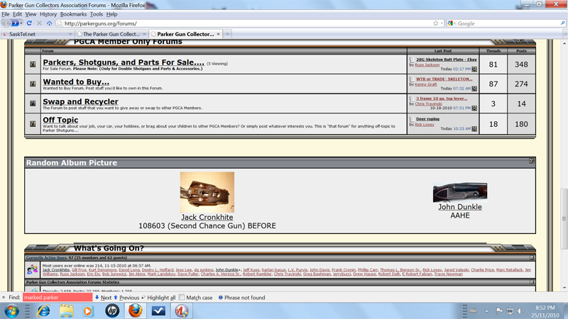Open the HP application in taskbar
568x319 pixels.
[111, 310]
